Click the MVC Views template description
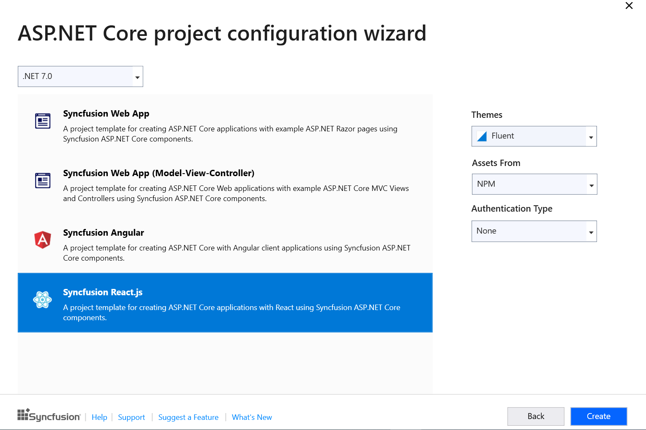This screenshot has width=646, height=430. click(x=236, y=193)
